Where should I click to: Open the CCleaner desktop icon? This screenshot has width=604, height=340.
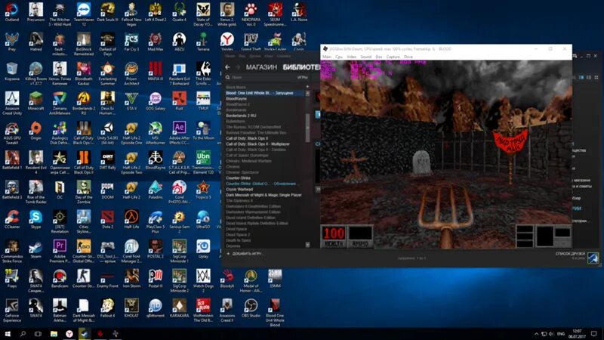(x=12, y=220)
